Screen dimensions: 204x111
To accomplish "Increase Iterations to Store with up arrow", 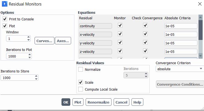I will 36,76.
